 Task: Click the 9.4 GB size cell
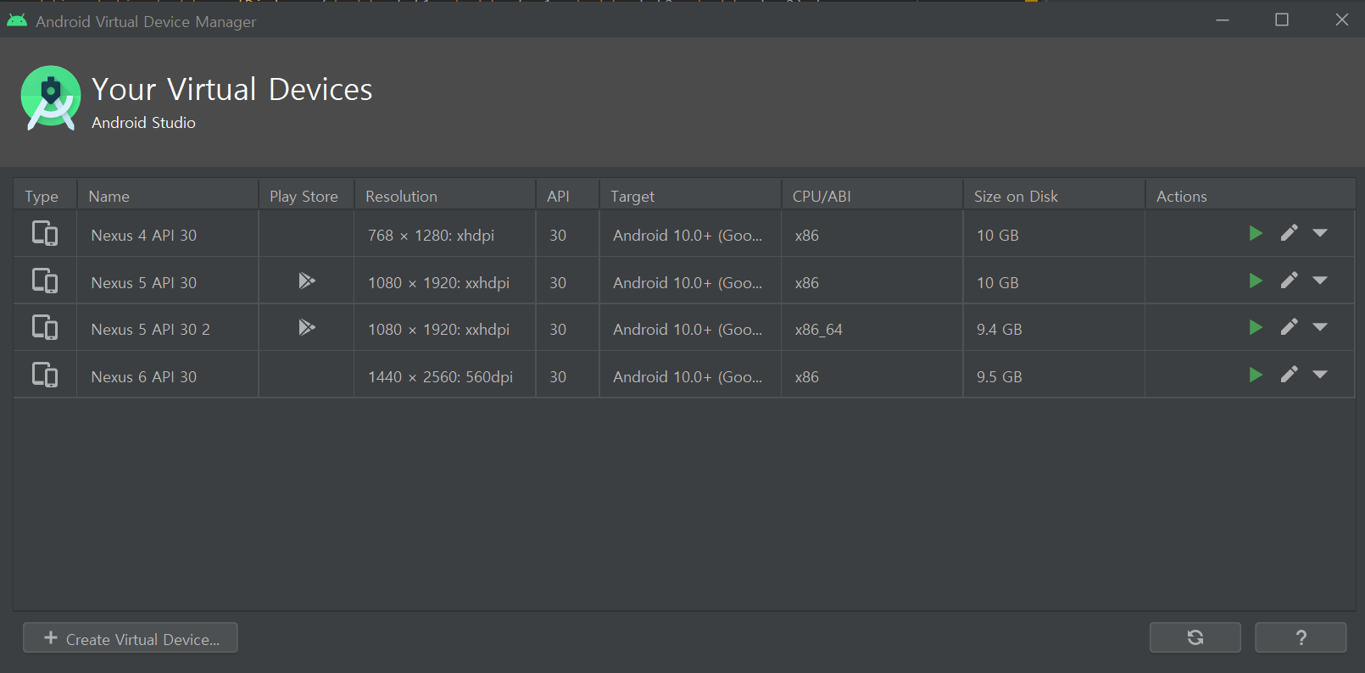(x=1054, y=329)
